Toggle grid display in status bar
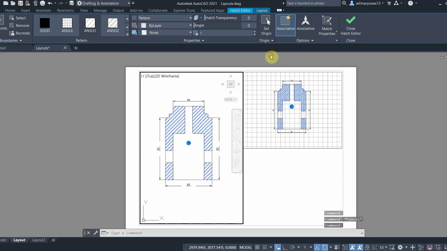447x251 pixels. pyautogui.click(x=257, y=247)
